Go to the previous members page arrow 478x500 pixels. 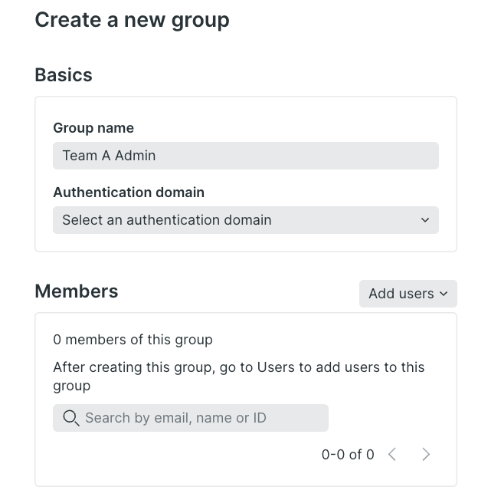pyautogui.click(x=392, y=454)
